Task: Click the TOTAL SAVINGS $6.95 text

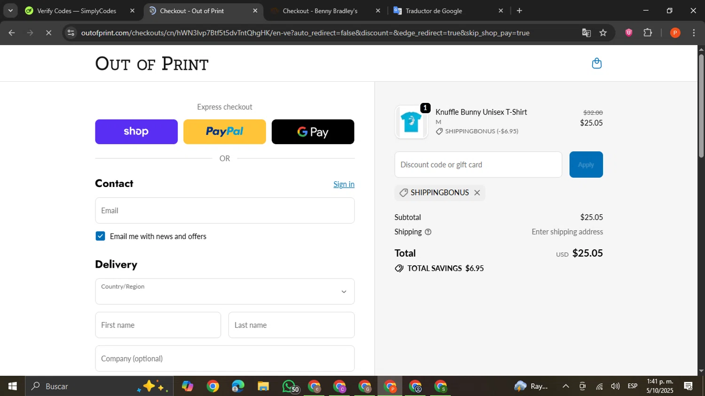Action: point(439,268)
